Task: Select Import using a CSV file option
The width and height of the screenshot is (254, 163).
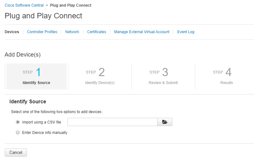Action: click(x=18, y=122)
